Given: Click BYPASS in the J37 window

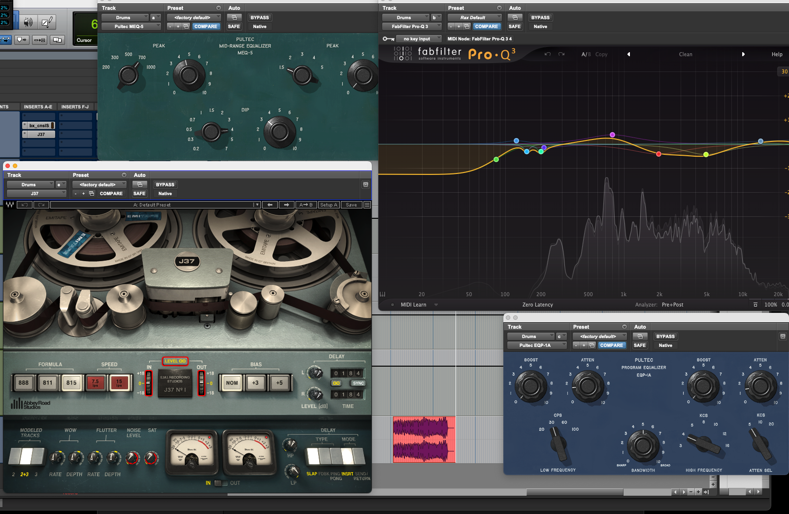Looking at the screenshot, I should [x=165, y=184].
